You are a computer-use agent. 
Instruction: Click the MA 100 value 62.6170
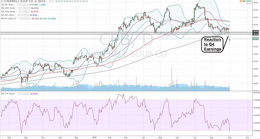[x=35, y=12]
